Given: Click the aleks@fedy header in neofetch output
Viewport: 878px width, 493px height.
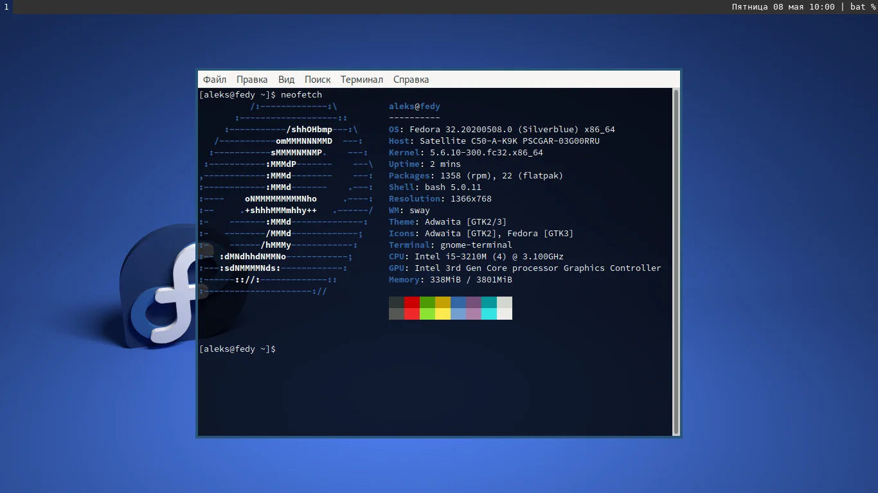Looking at the screenshot, I should [415, 107].
